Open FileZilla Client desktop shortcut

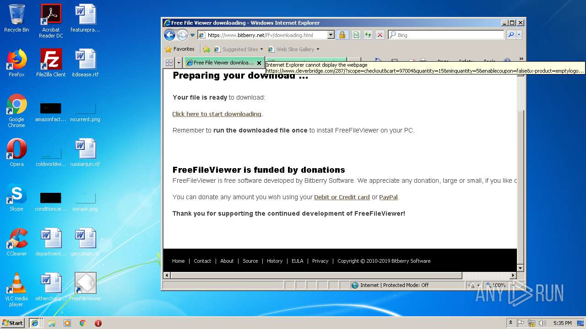[51, 63]
